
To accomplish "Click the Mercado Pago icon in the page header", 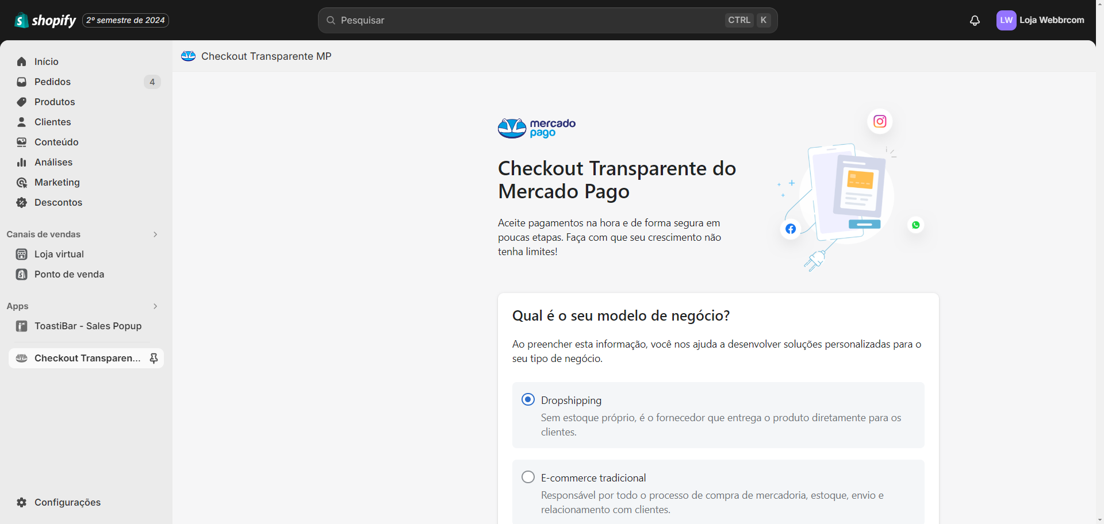I will (x=188, y=56).
